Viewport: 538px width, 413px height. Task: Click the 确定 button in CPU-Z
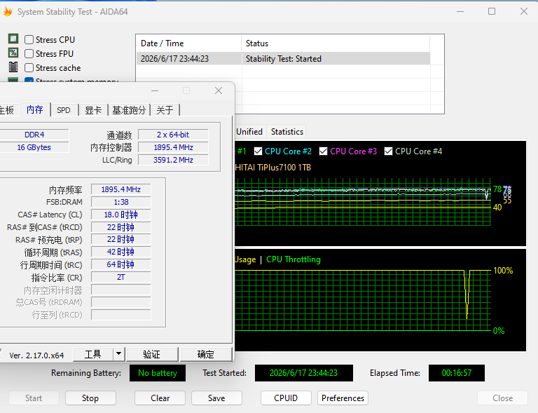pos(206,354)
